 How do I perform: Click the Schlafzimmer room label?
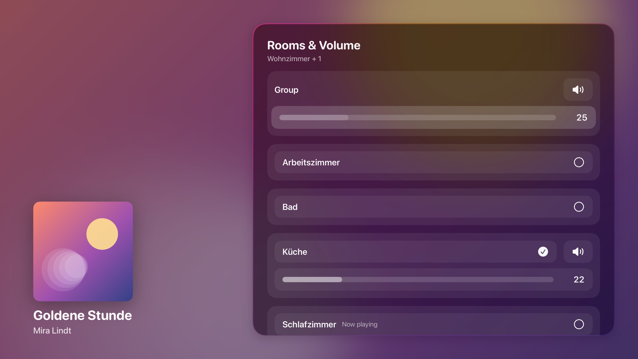pos(309,324)
